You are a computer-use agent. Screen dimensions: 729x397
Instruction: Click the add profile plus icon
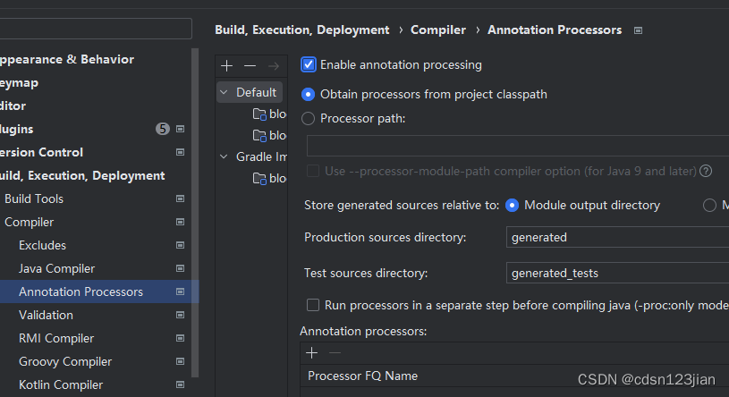tap(227, 65)
